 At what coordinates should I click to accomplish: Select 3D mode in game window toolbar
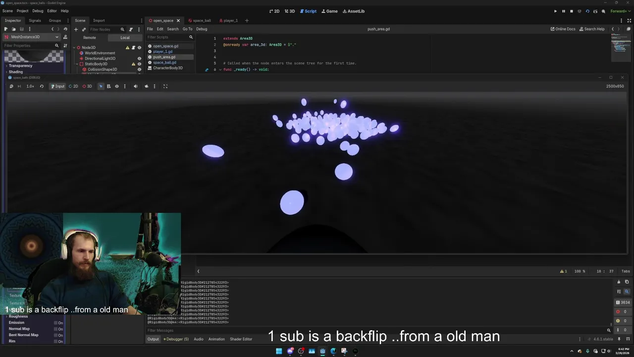(x=87, y=86)
